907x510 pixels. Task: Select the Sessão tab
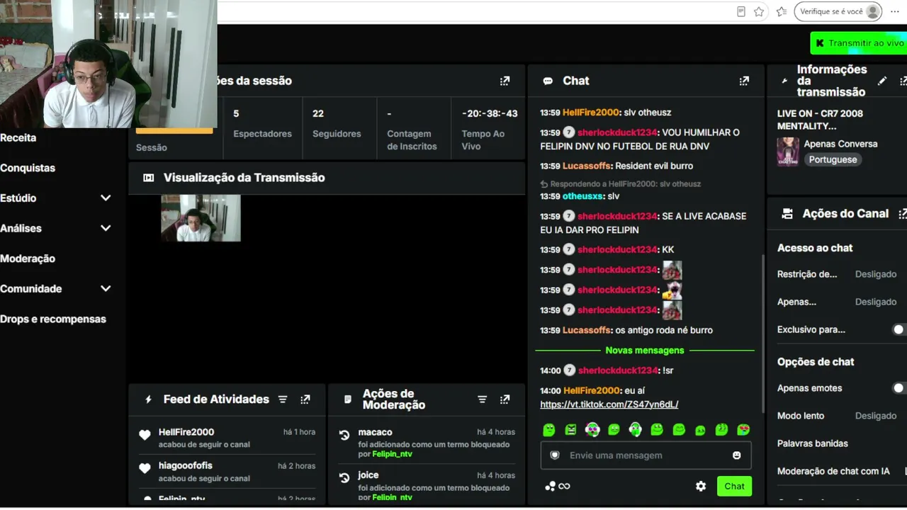[152, 147]
